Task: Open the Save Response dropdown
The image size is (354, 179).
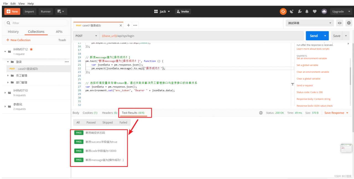Action: 336,113
